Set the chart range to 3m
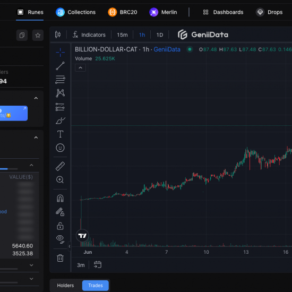 pyautogui.click(x=81, y=265)
